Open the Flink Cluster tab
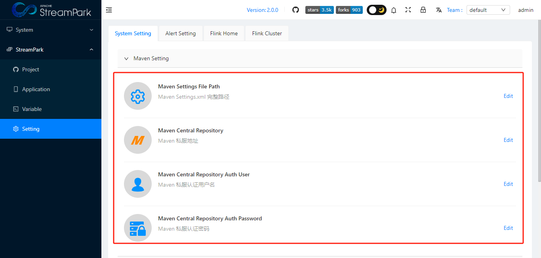Image resolution: width=541 pixels, height=258 pixels. (267, 33)
